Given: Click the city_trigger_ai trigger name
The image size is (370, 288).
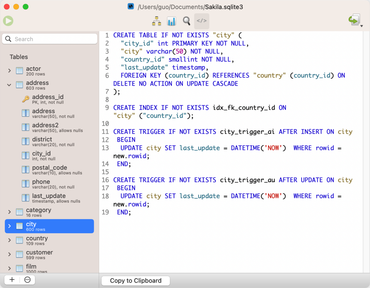Looking at the screenshot, I should point(247,132).
